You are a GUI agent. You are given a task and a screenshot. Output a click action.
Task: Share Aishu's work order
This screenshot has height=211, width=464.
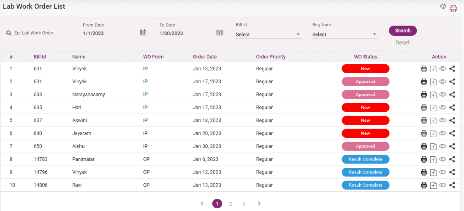pyautogui.click(x=452, y=146)
